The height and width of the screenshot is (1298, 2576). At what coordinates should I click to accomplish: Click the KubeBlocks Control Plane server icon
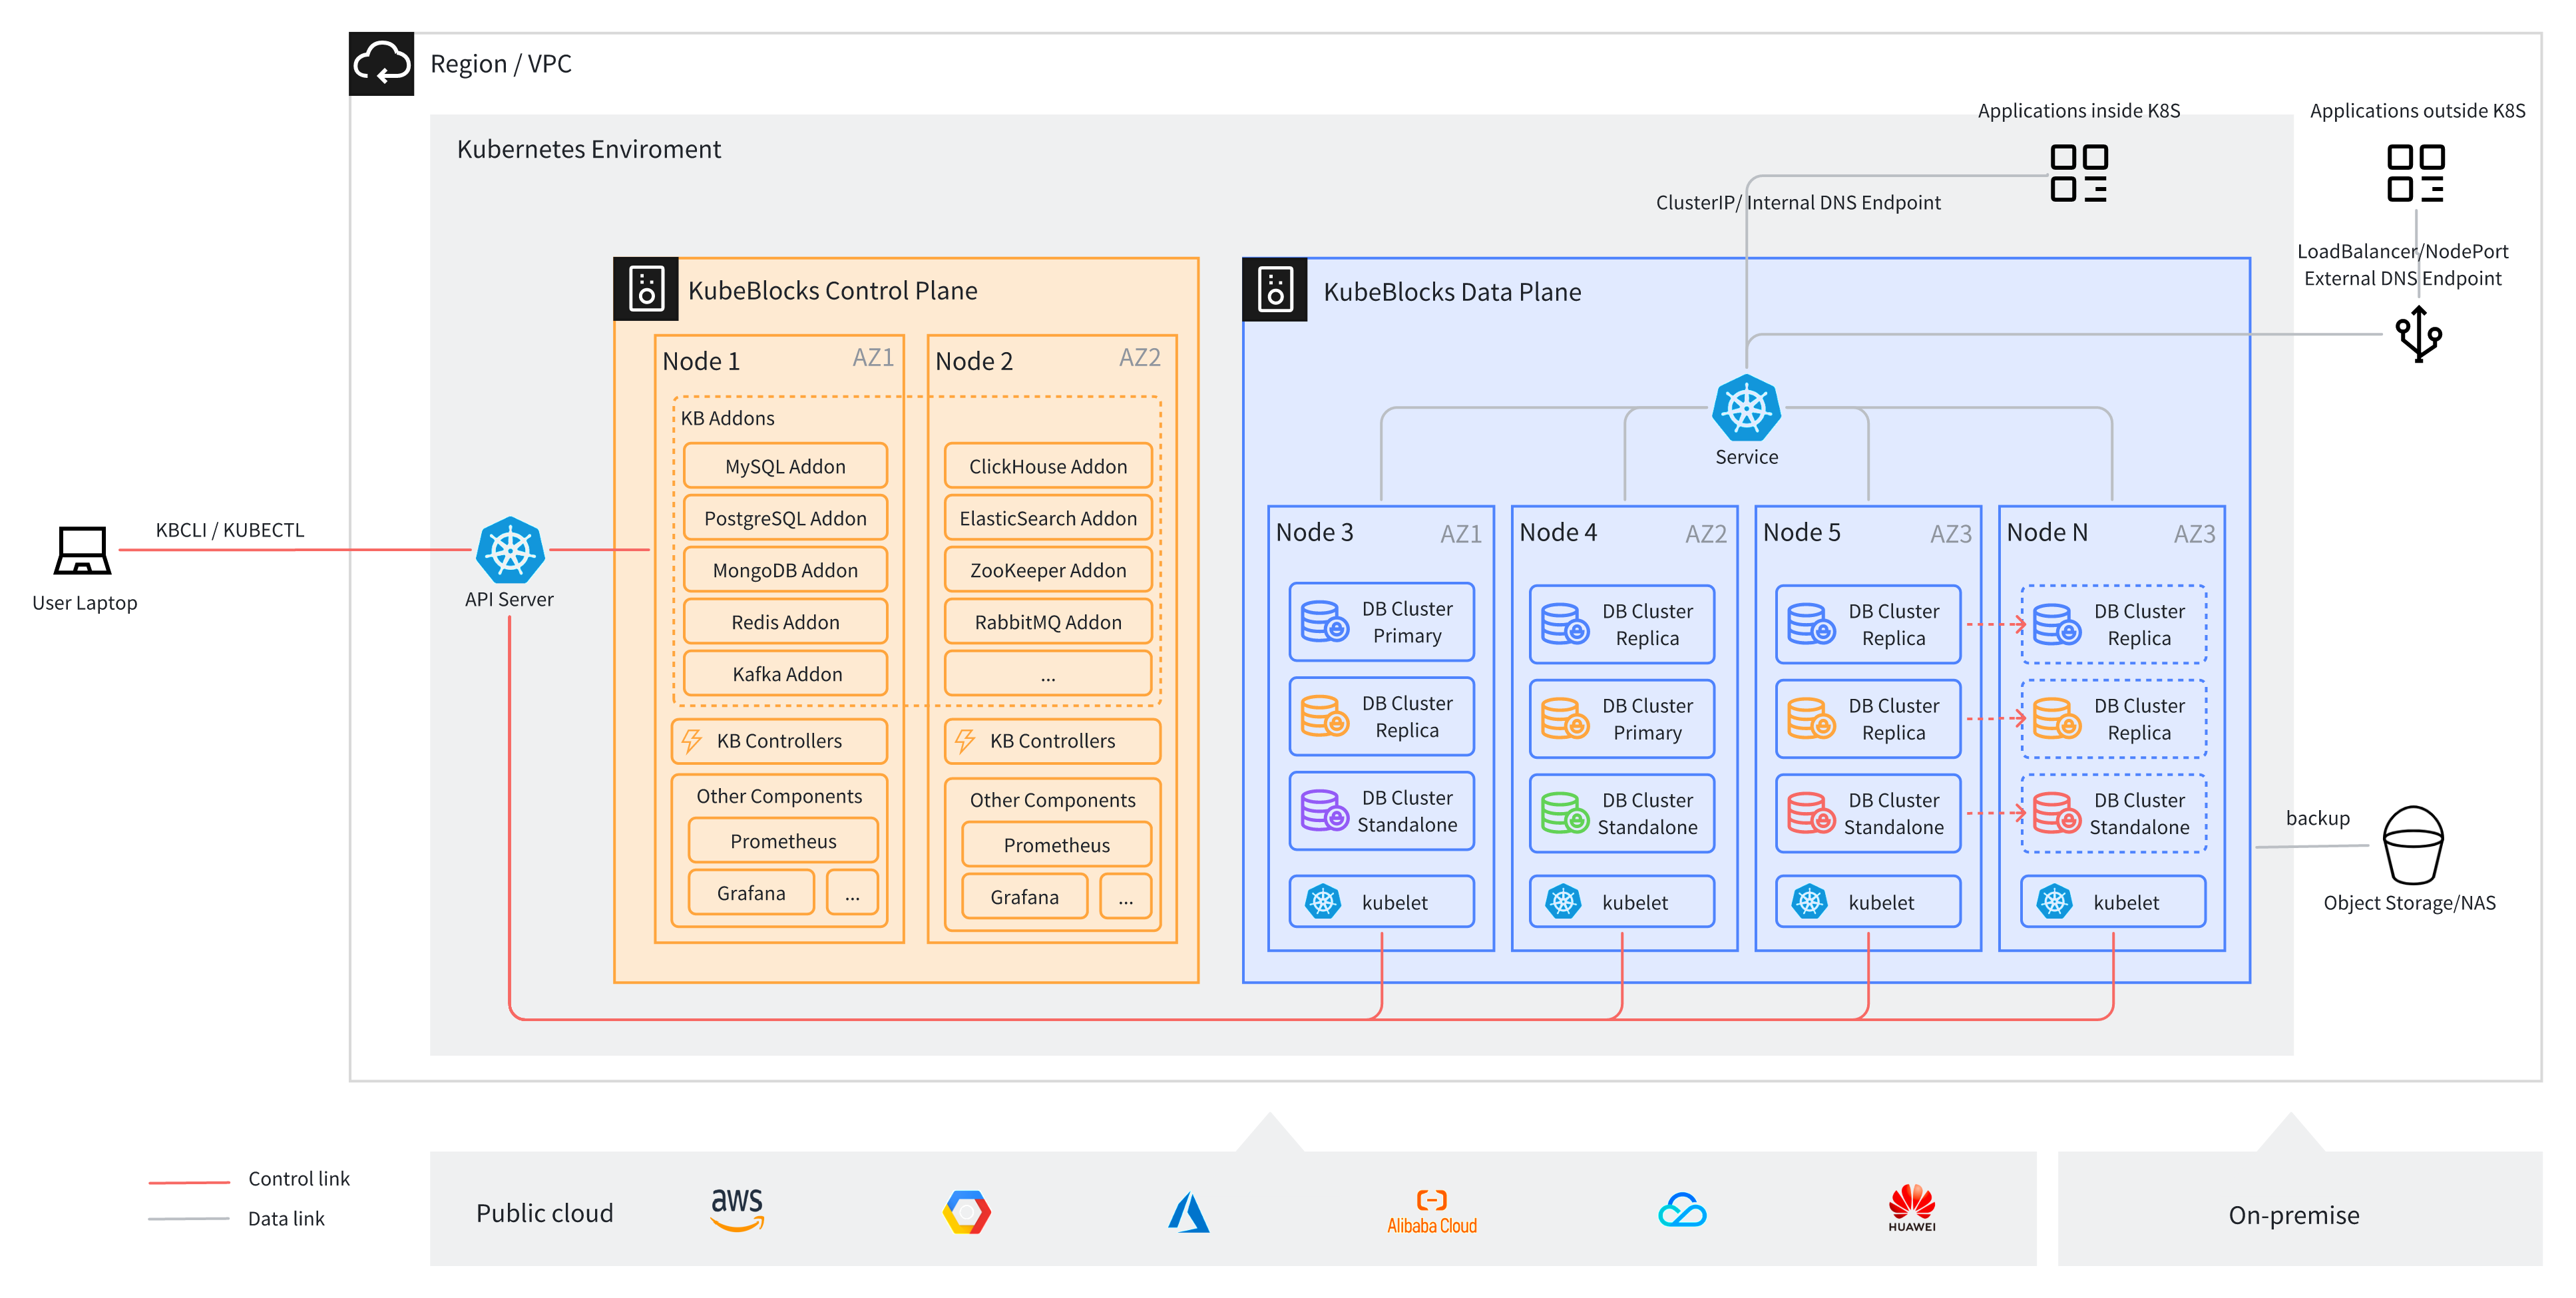pos(646,289)
